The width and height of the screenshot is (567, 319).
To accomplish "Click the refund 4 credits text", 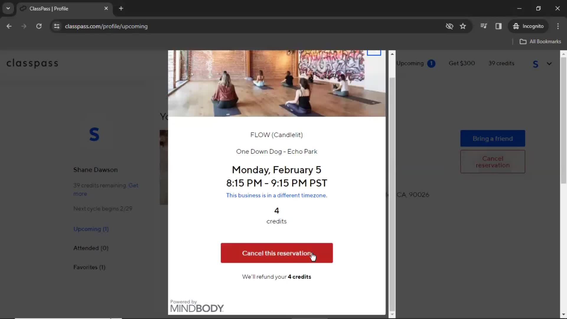I will click(277, 277).
